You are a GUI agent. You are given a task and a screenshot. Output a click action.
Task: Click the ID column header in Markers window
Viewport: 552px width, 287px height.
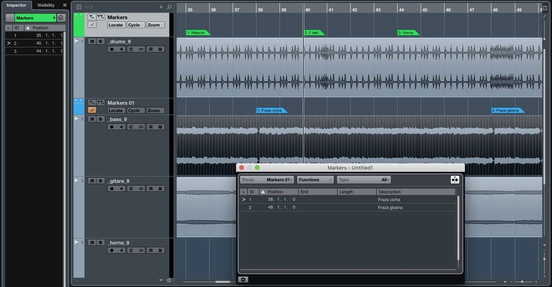point(253,192)
